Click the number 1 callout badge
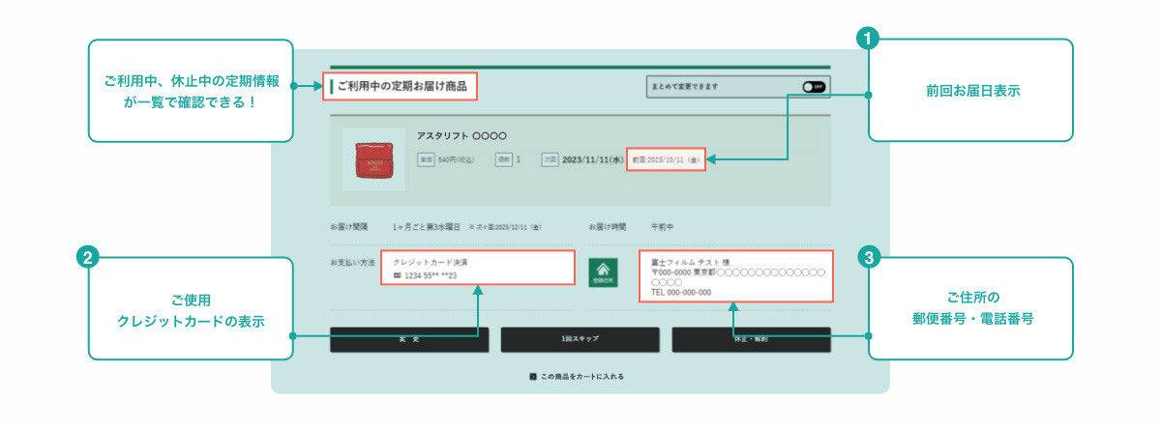The width and height of the screenshot is (1161, 428). 869,39
